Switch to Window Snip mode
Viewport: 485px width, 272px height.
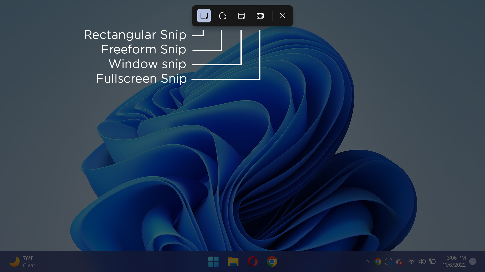pos(241,16)
